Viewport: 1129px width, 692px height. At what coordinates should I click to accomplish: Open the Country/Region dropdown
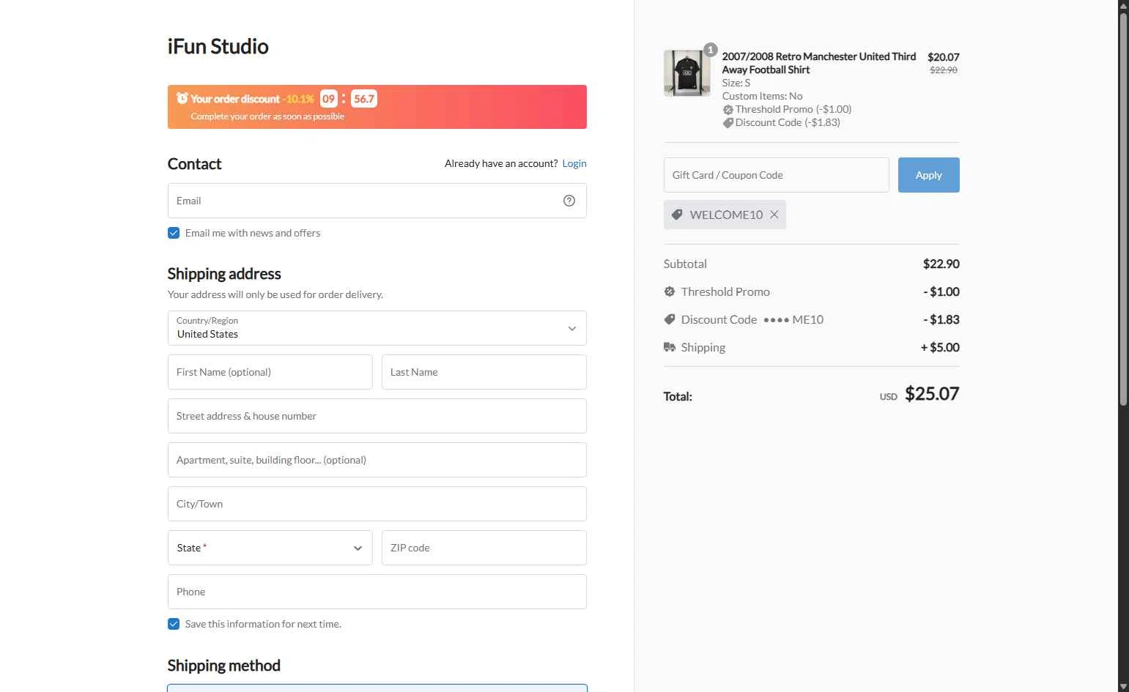click(x=377, y=328)
